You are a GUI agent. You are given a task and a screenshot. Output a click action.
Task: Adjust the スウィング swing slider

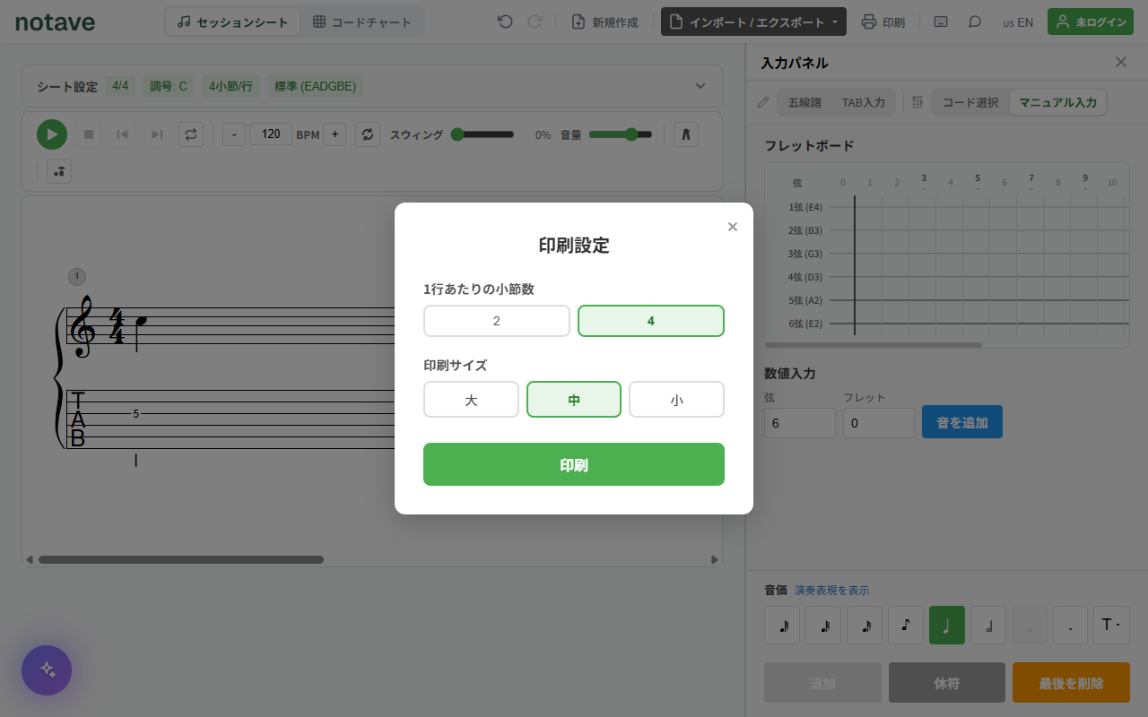(483, 134)
